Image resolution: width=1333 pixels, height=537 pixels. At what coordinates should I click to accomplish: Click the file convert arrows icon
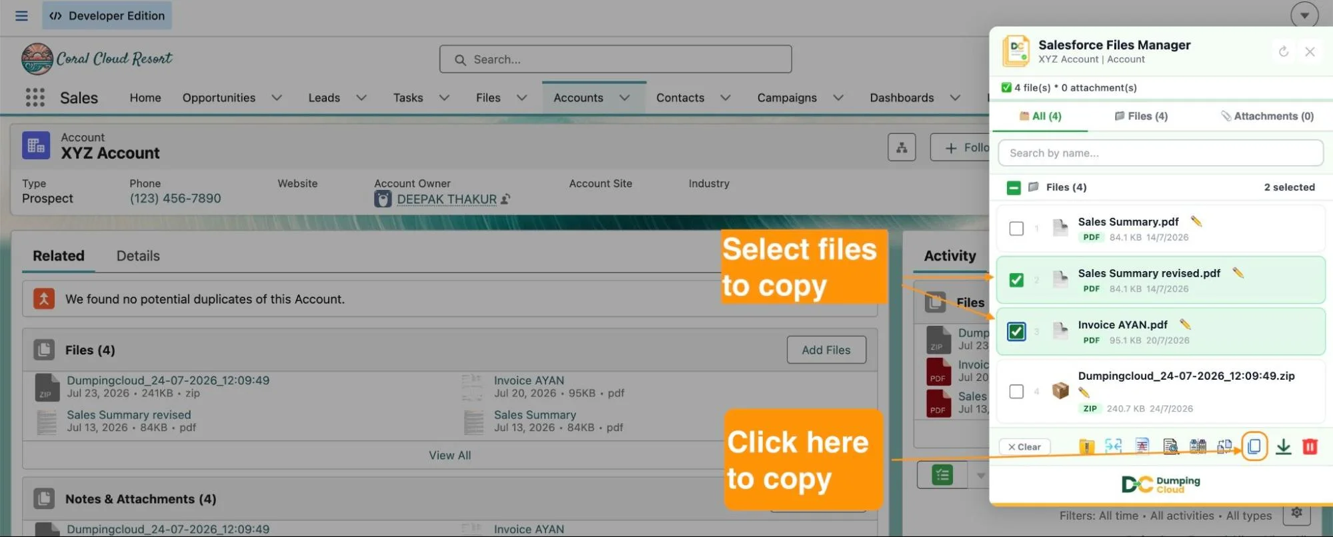point(1224,446)
